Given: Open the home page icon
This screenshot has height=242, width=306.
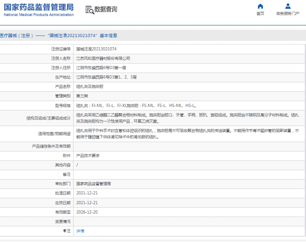Looking at the screenshot, I should point(260,6).
